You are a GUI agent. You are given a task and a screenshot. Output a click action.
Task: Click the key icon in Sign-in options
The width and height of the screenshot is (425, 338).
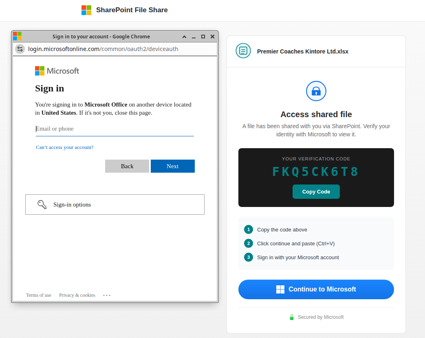point(42,205)
